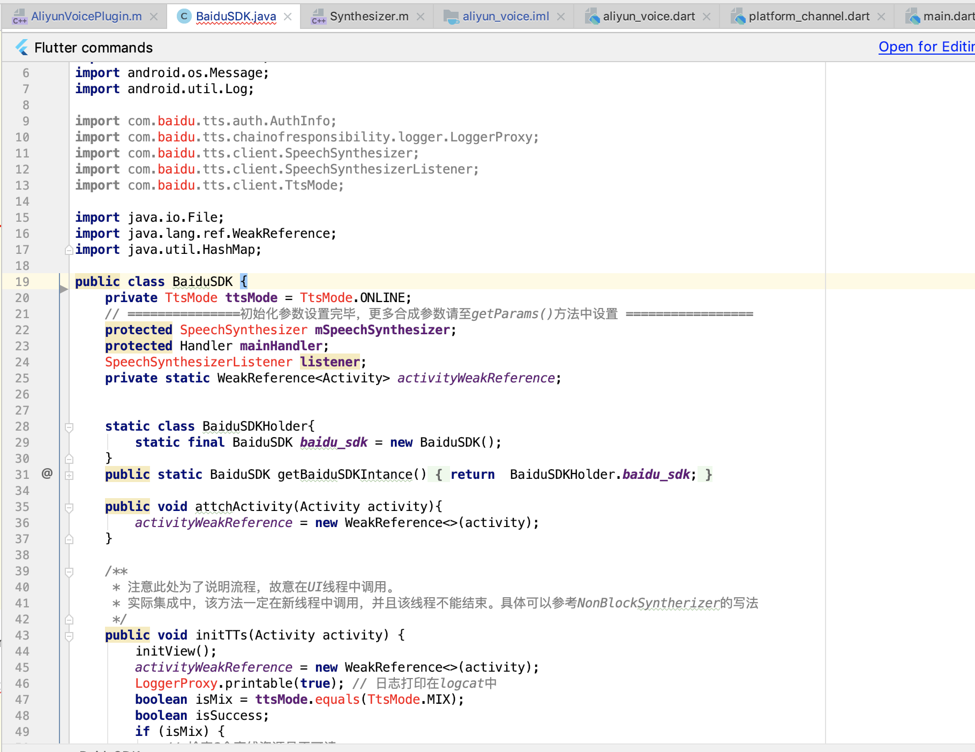Collapse the imports fold marker at line 17
Screen dimensions: 975x752
pos(69,250)
